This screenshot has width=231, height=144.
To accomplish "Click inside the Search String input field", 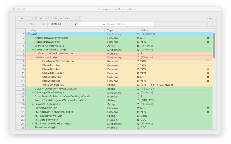I will (116, 24).
